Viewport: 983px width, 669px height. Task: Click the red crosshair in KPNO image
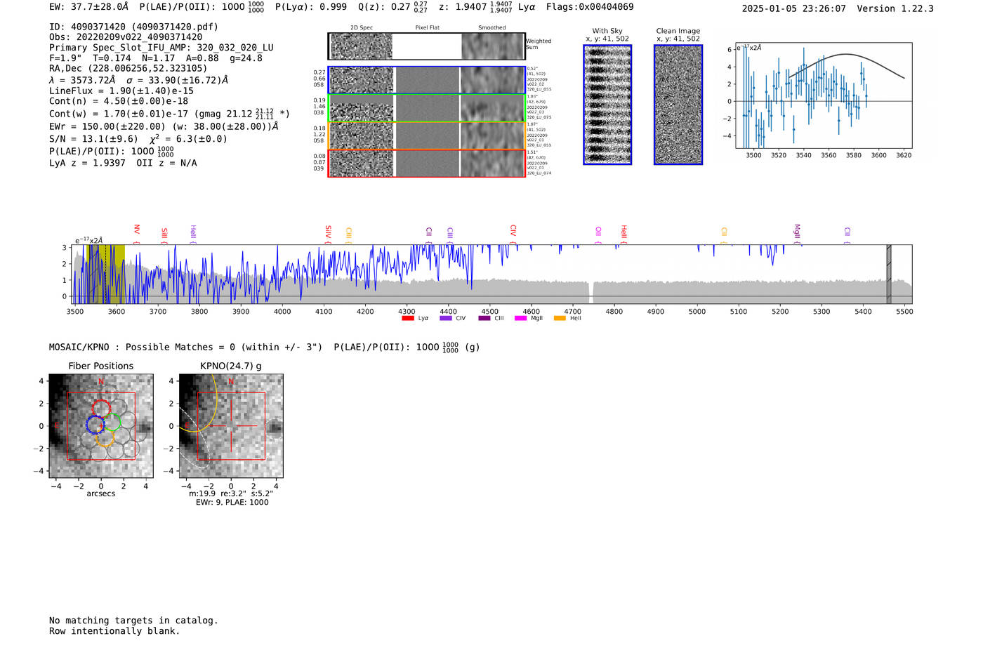(231, 426)
